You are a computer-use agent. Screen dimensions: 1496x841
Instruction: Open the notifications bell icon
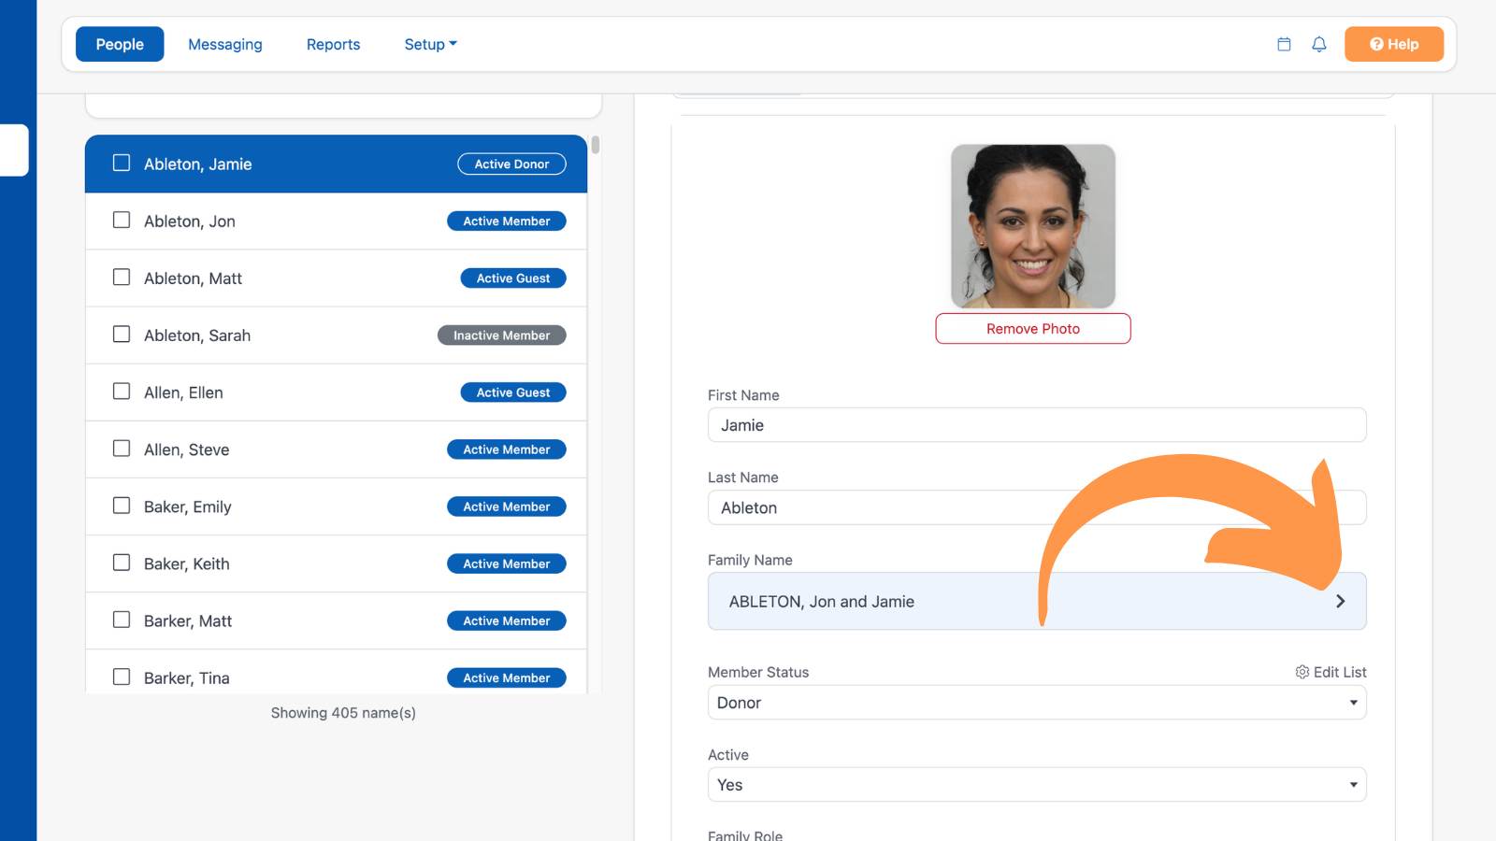click(1319, 44)
